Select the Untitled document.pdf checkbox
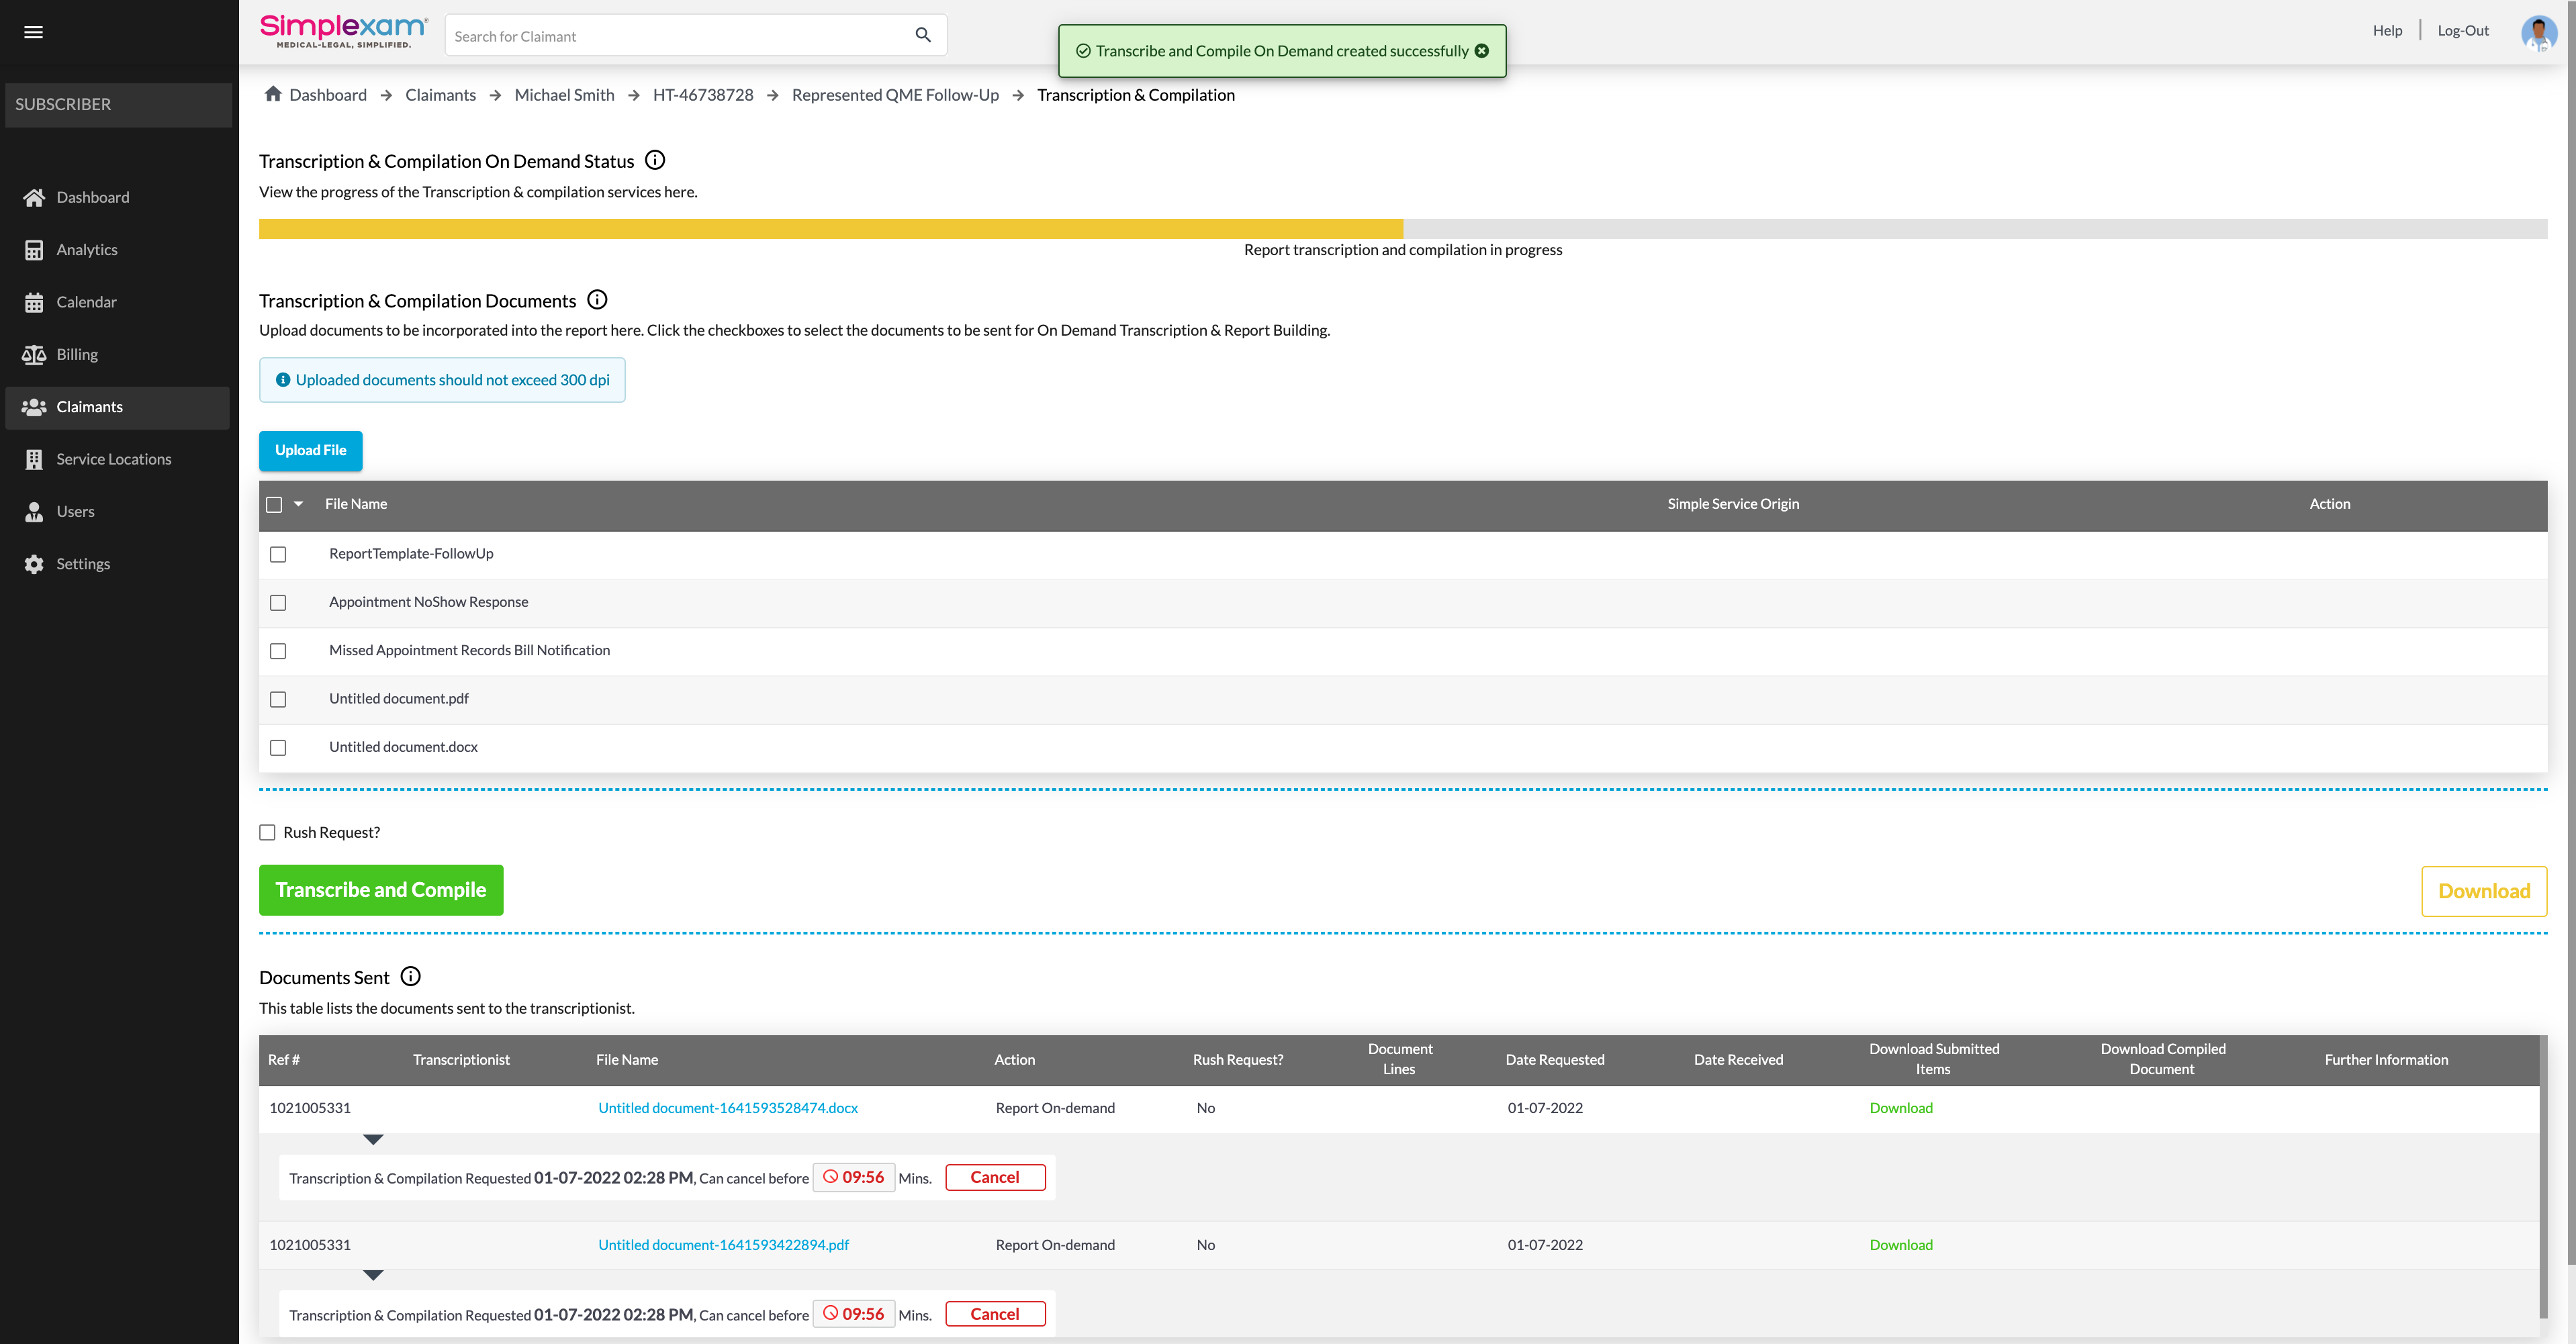 click(278, 699)
